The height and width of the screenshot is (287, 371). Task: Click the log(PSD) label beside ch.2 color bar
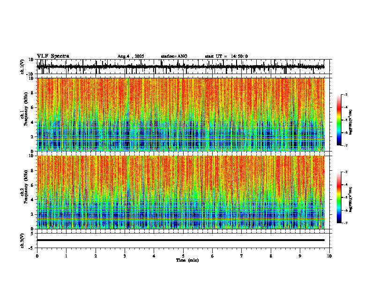(350, 199)
